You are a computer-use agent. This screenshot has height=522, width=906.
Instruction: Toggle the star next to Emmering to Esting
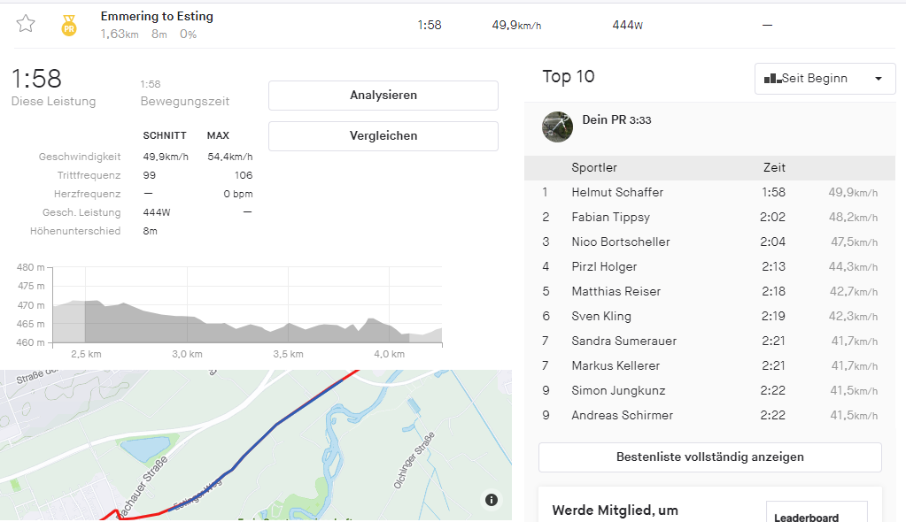pyautogui.click(x=26, y=24)
